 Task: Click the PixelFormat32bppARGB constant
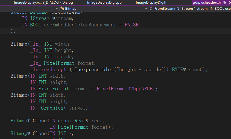[124, 89]
